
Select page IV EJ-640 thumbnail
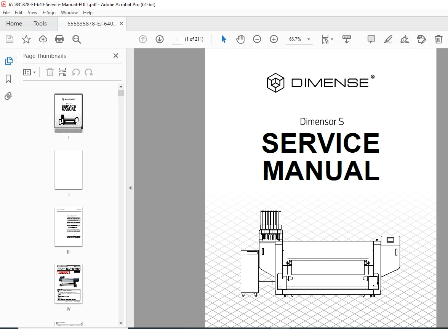(x=69, y=284)
